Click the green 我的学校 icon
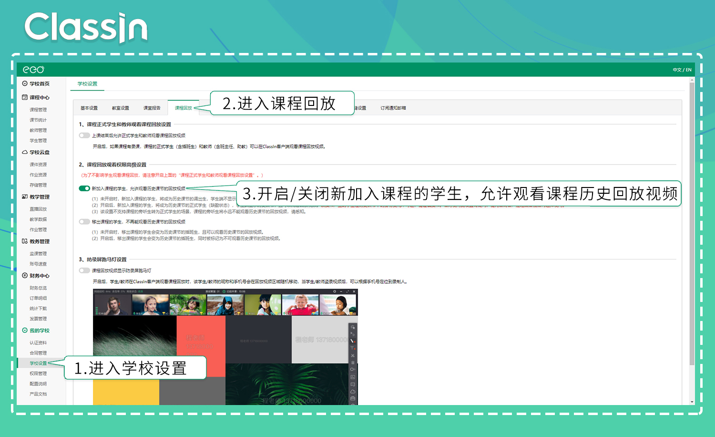715x437 pixels. 25,330
